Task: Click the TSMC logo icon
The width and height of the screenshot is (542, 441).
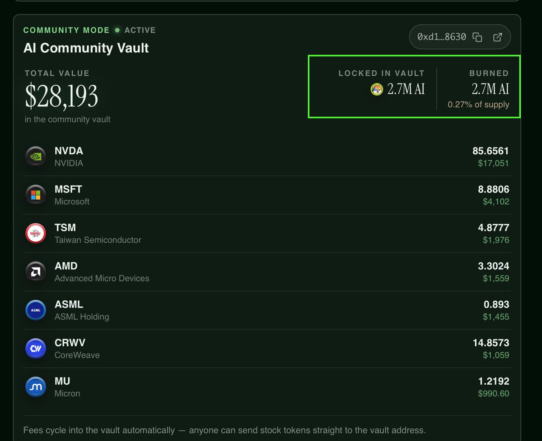Action: point(36,233)
